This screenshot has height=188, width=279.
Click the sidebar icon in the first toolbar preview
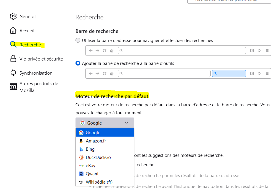point(252,51)
